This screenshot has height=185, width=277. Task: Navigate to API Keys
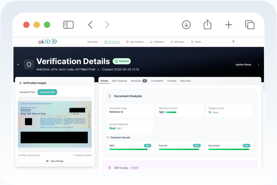(x=177, y=42)
